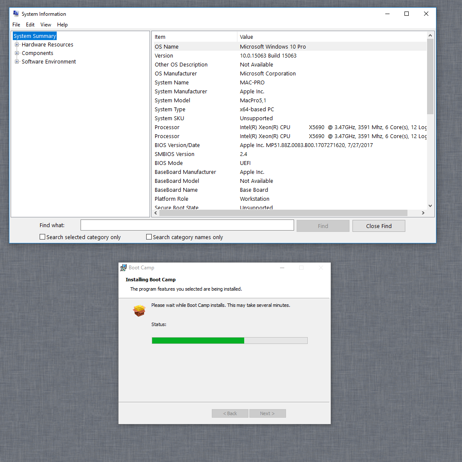Click the scroll down arrow in details pane

430,206
